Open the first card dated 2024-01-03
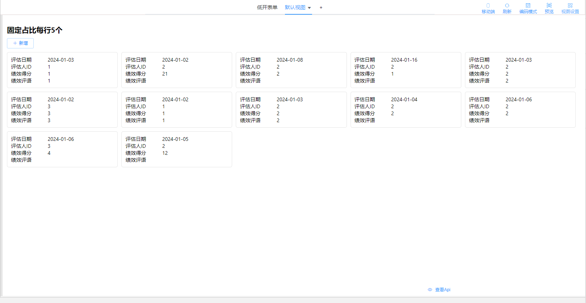Viewport: 586px width, 303px height. point(62,70)
